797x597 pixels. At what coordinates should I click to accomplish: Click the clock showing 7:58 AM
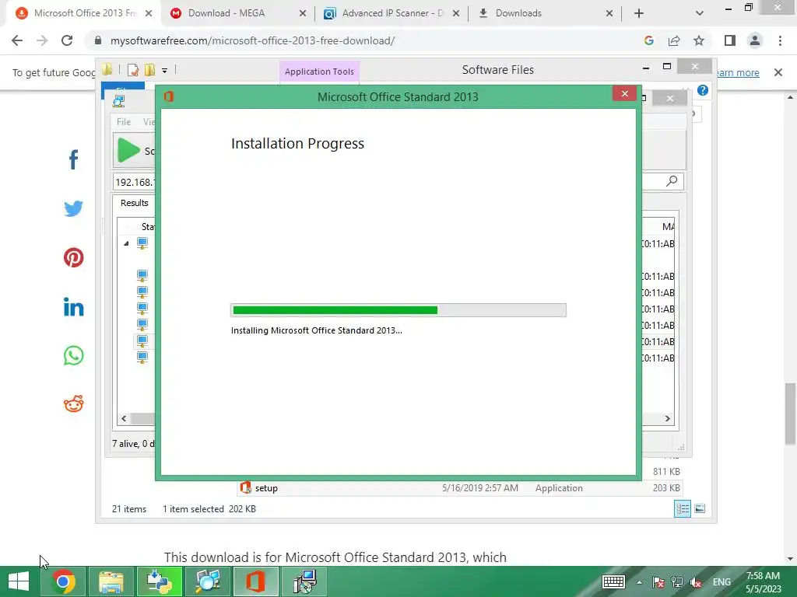click(x=763, y=576)
